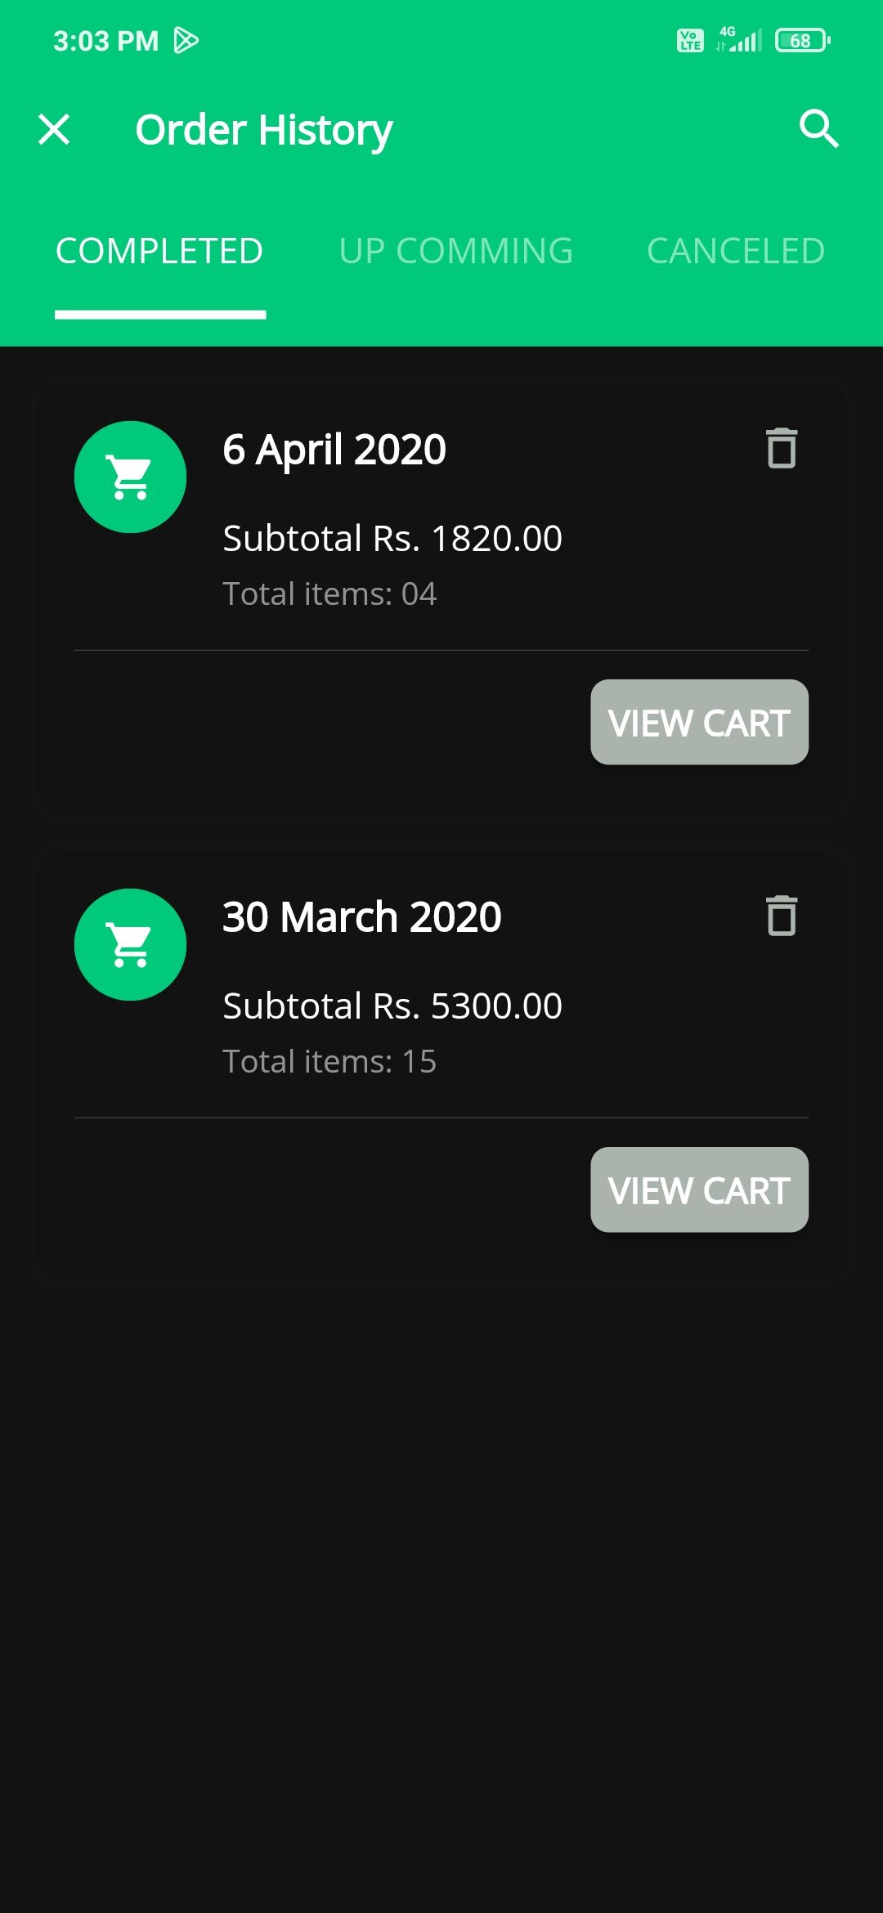View cart for the 30 March 2020 order
Screen dimensions: 883x1913
[699, 1190]
